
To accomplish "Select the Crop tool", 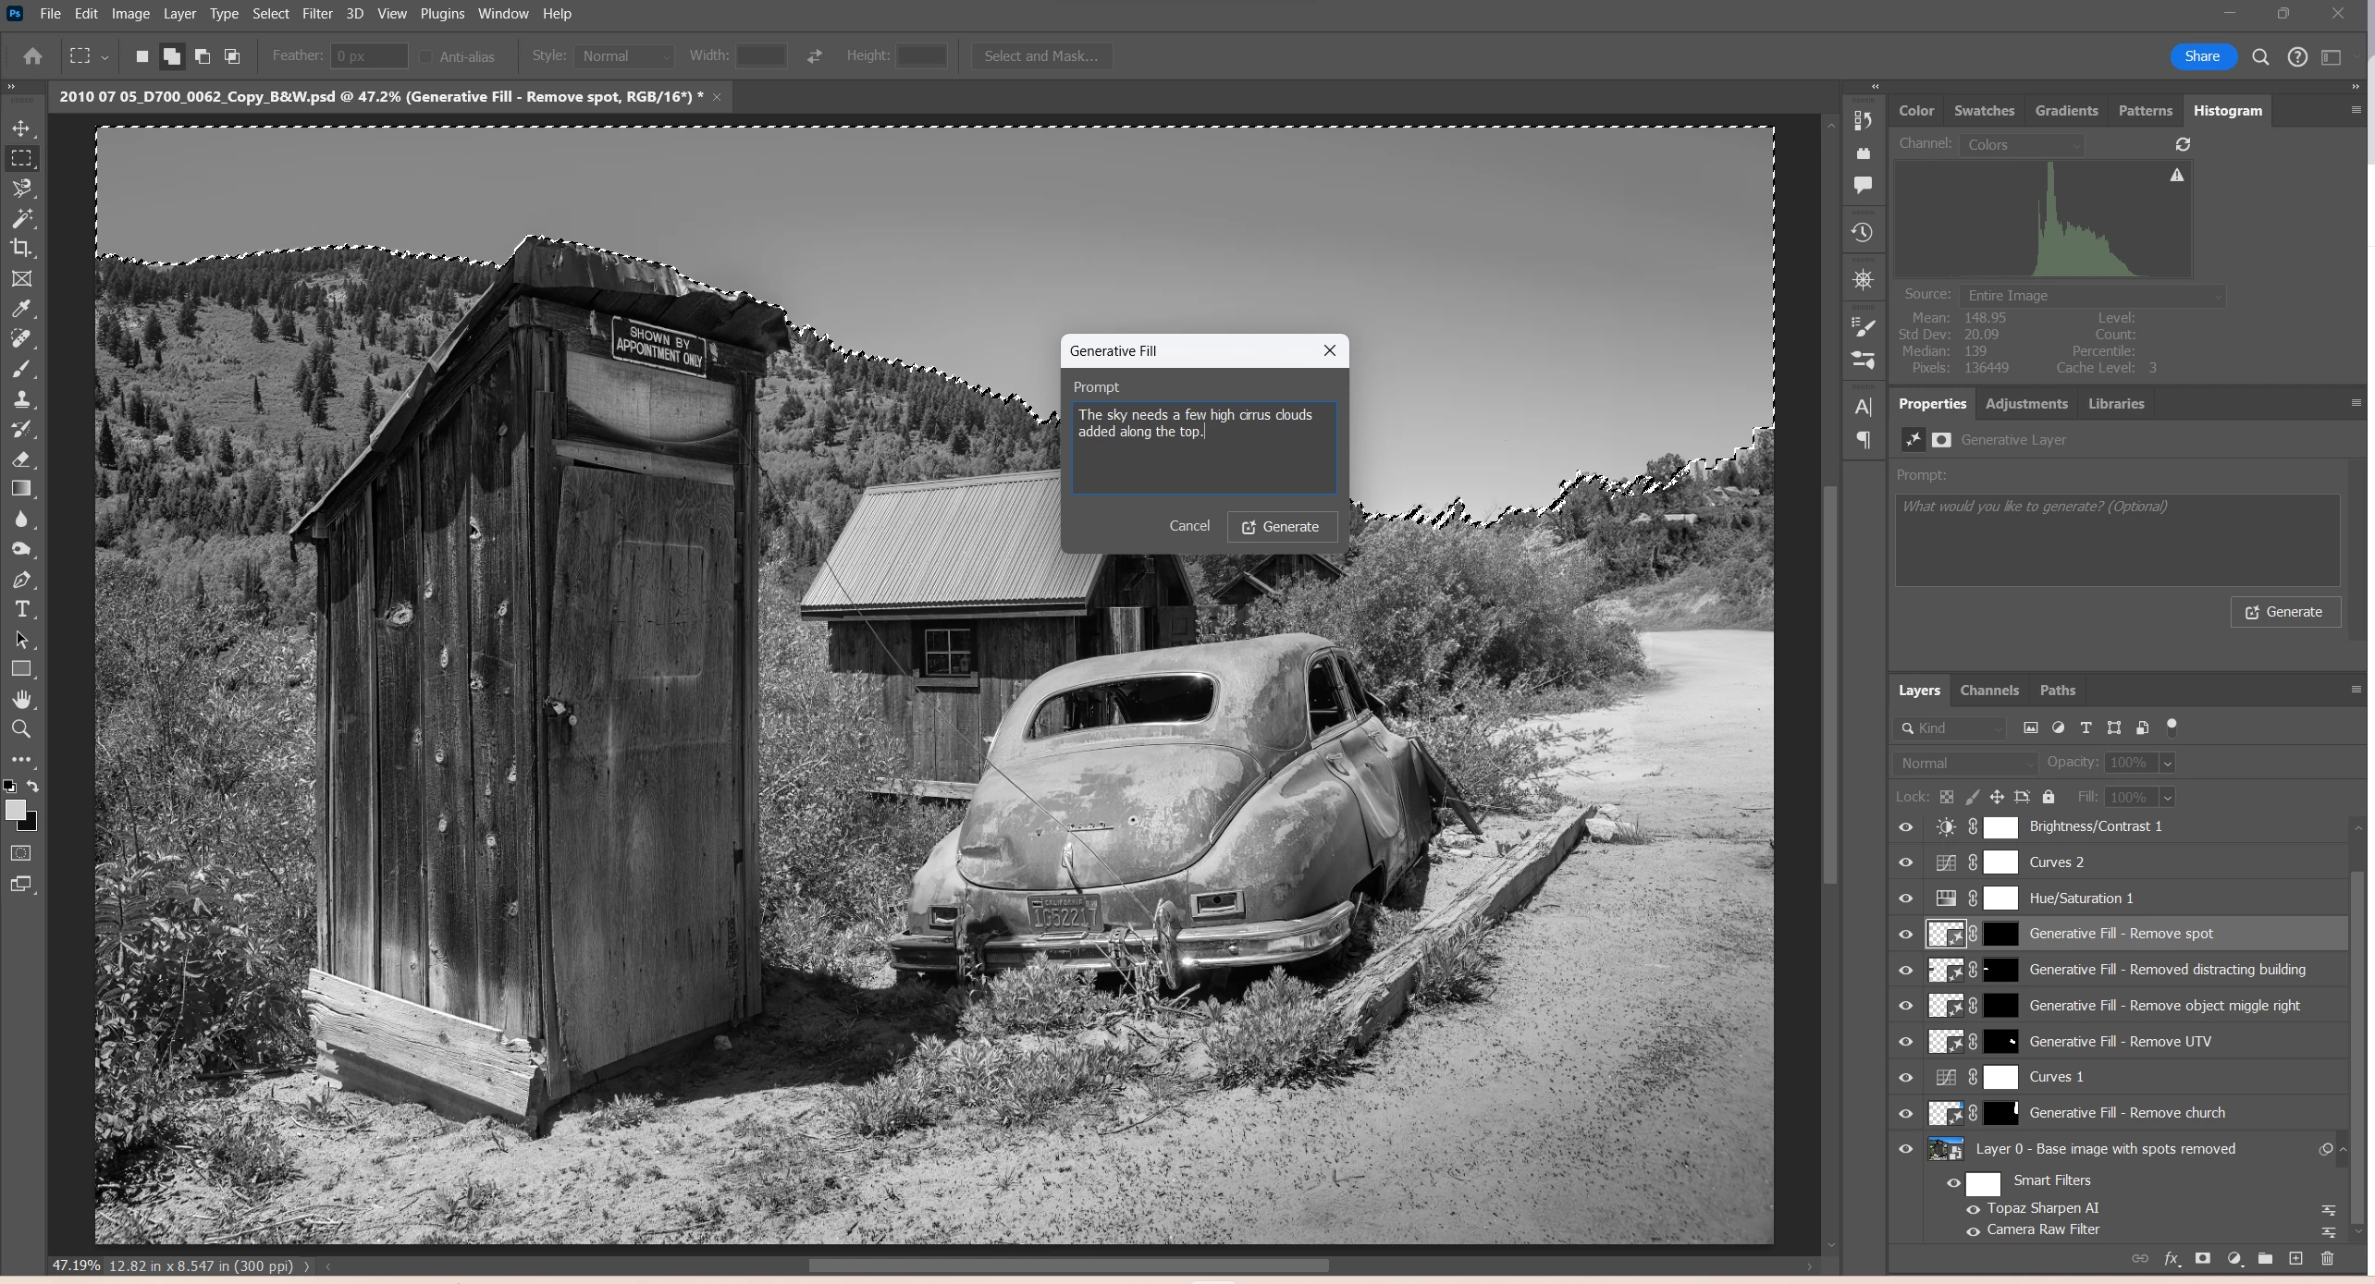I will tap(21, 248).
